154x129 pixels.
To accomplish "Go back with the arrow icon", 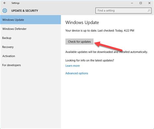I will pyautogui.click(x=5, y=3).
